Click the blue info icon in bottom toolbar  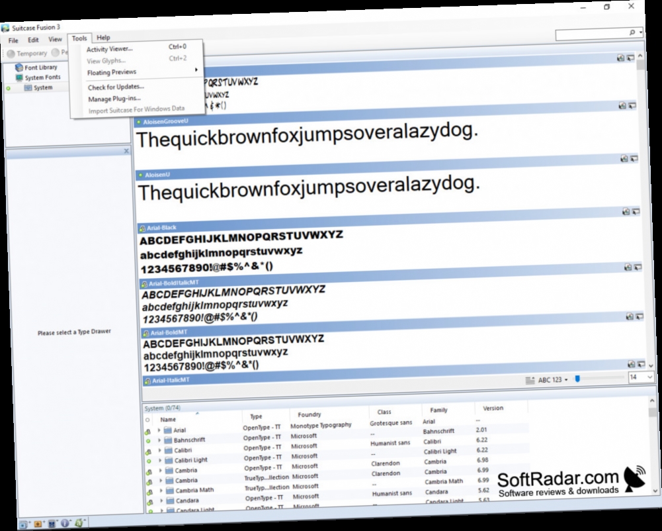click(x=65, y=523)
